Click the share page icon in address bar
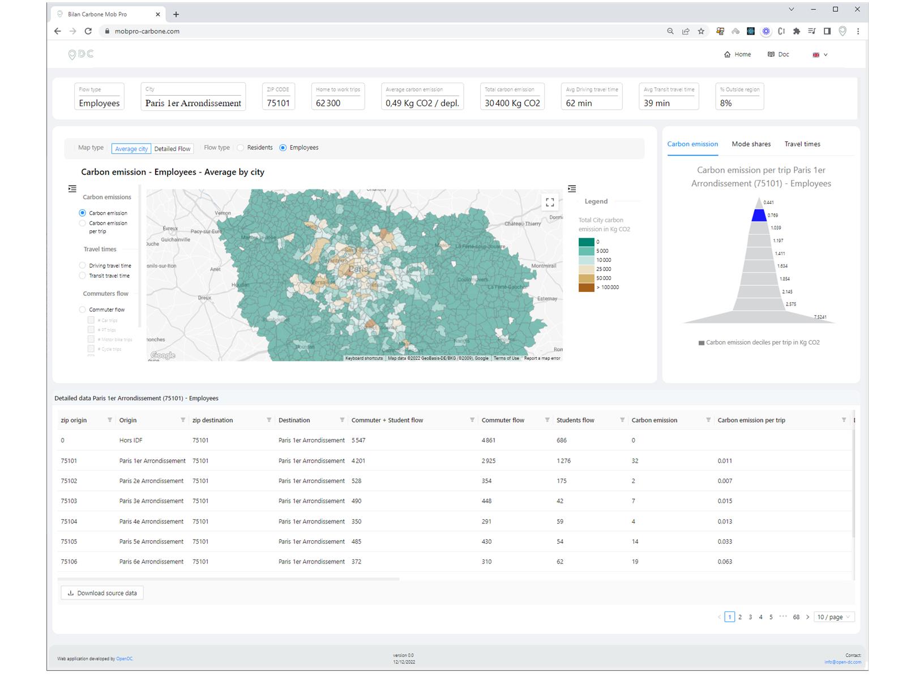The width and height of the screenshot is (915, 676). [x=686, y=31]
